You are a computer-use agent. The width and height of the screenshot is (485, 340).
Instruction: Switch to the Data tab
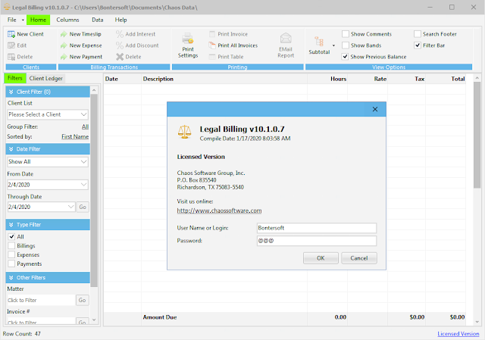(x=98, y=20)
